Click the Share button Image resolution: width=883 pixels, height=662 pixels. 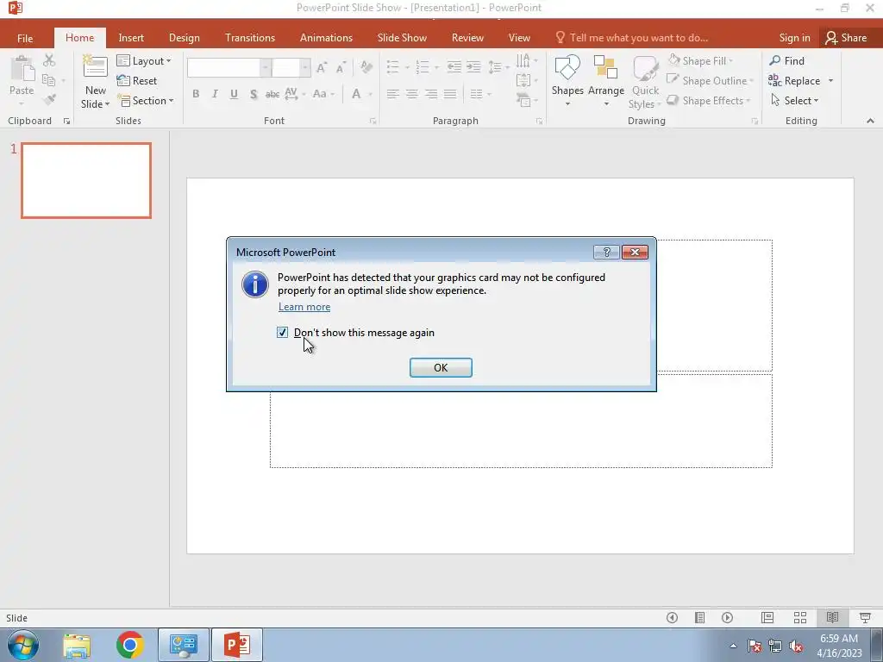[846, 38]
